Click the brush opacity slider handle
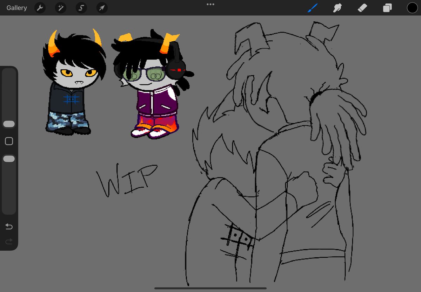Image resolution: width=421 pixels, height=292 pixels. [x=9, y=159]
